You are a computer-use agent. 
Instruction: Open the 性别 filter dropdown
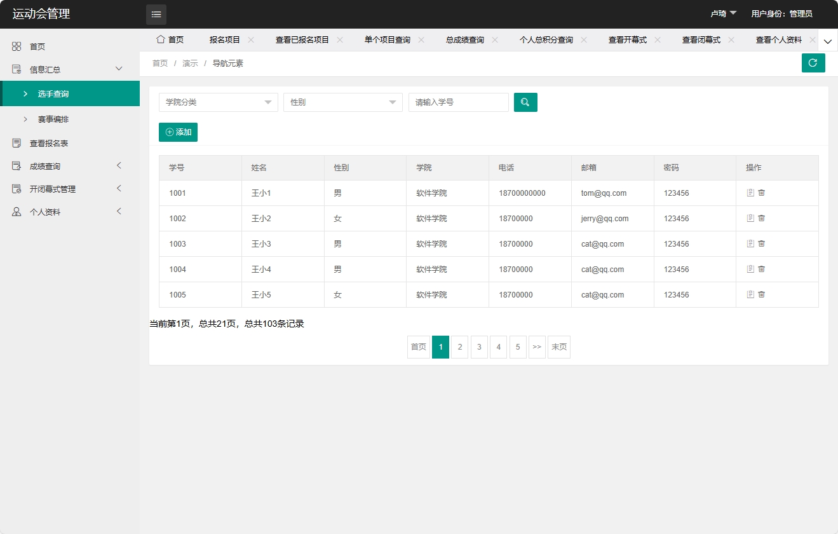tap(342, 102)
